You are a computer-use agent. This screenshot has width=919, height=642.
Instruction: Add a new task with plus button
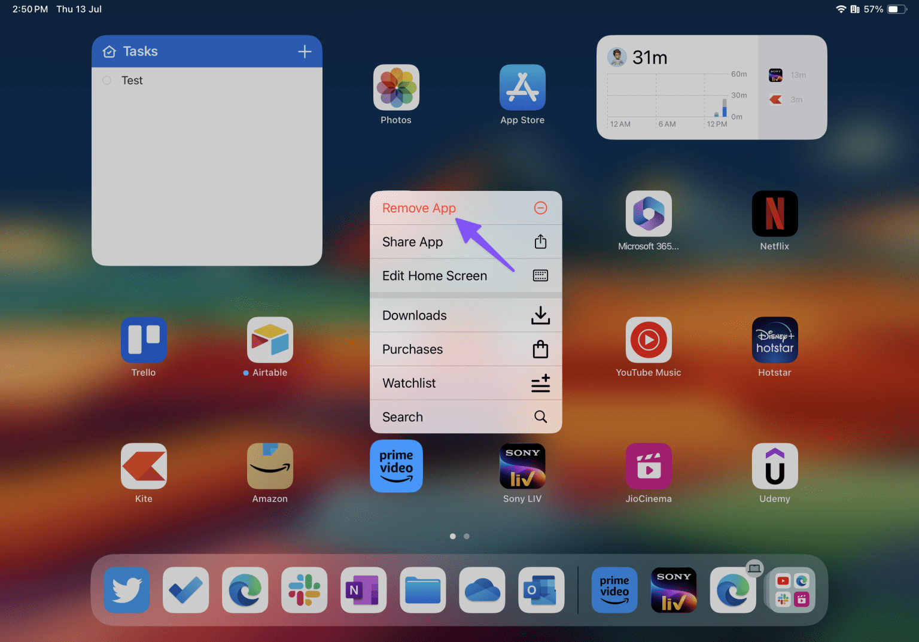click(305, 52)
